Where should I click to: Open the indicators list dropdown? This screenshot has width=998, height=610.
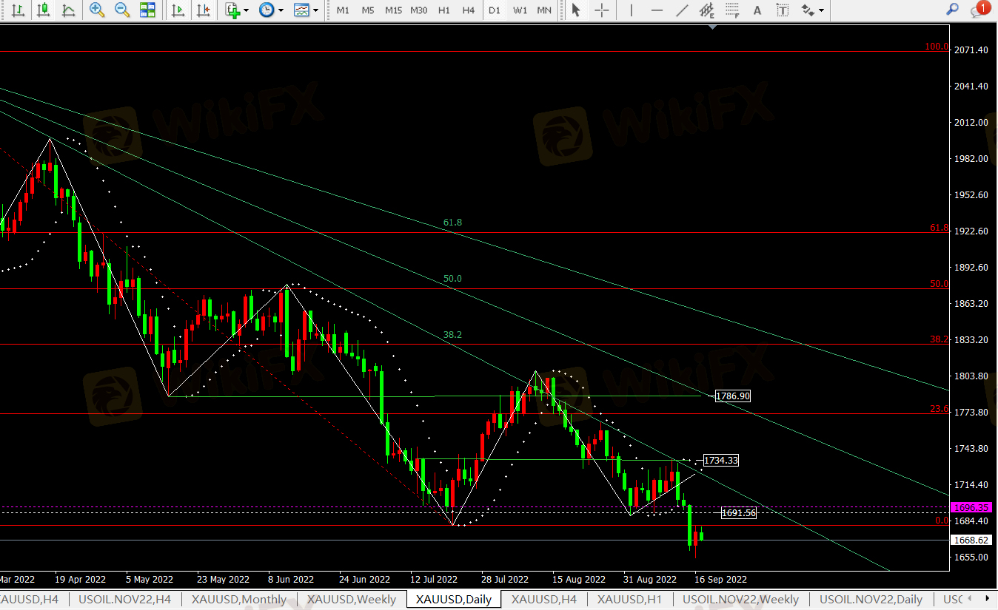coord(237,10)
